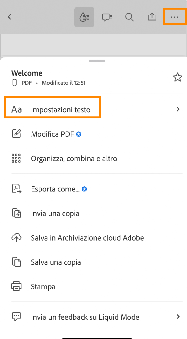Select the Invia una copia menu entry
This screenshot has height=339, width=187.
pyautogui.click(x=55, y=213)
